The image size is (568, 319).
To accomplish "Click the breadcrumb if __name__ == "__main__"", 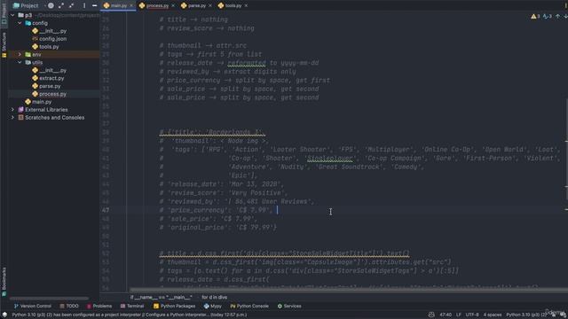I will coord(161,298).
